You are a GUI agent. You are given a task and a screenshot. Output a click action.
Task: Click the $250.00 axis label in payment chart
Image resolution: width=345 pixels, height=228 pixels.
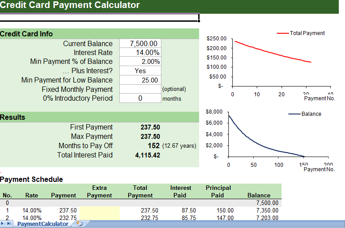point(216,39)
